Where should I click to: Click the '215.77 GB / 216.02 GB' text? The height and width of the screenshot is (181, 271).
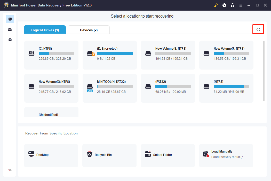[x=55, y=92]
